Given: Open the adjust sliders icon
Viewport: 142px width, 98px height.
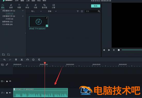Looking at the screenshot, I should click(39, 60).
